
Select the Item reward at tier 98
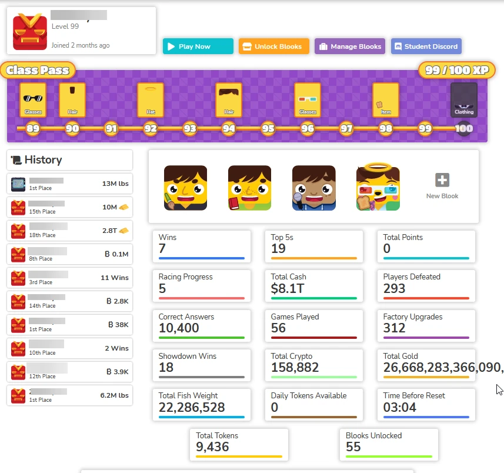point(385,99)
